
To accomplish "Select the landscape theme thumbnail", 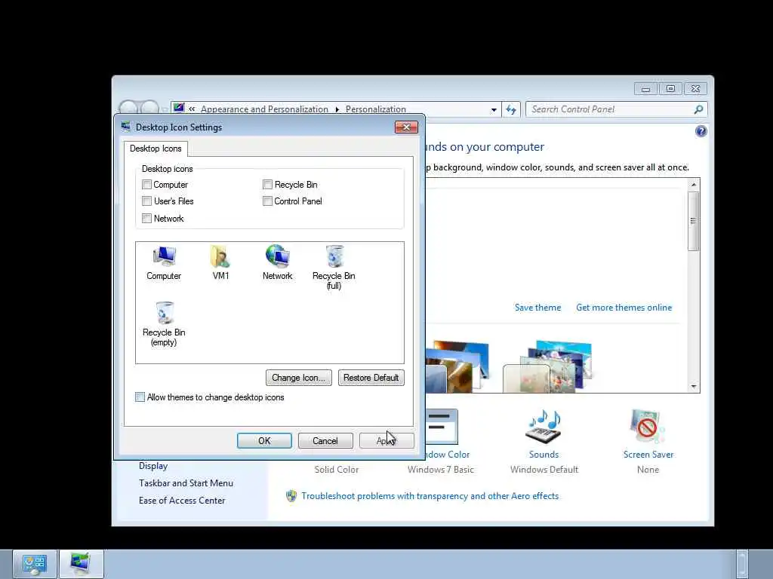I will coord(457,367).
